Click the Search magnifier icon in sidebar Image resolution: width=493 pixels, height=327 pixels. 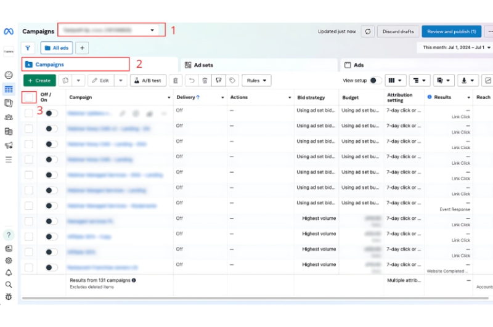tap(9, 285)
